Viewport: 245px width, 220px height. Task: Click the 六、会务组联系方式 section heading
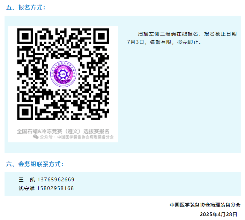35,164
